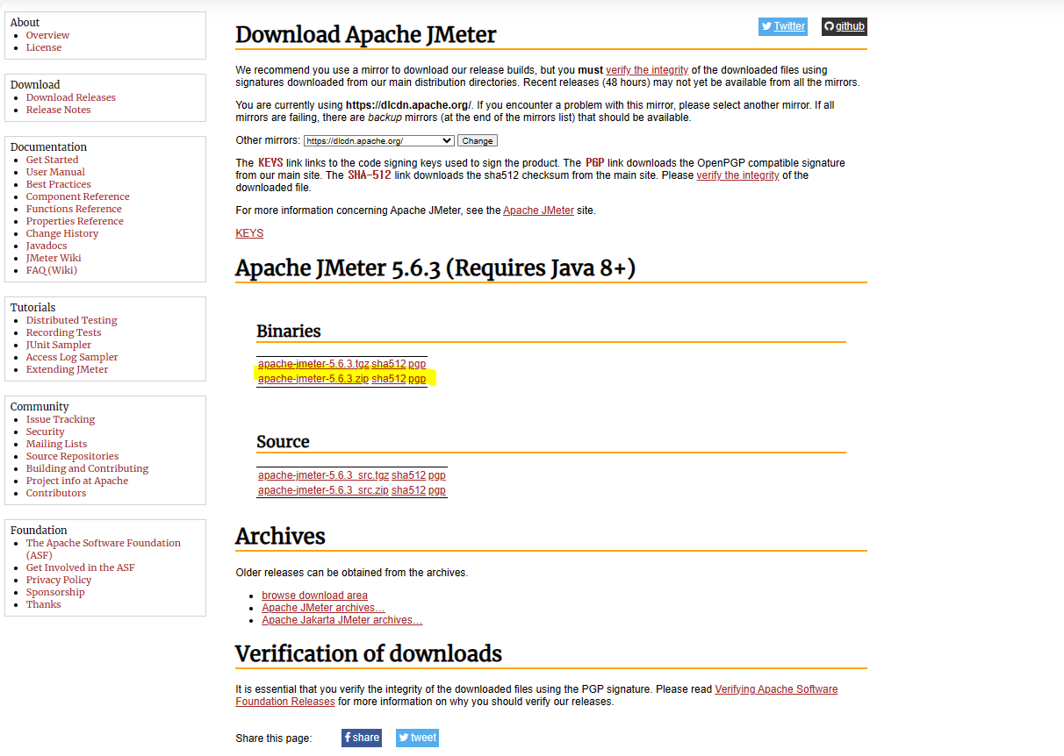
Task: Open the License sidebar link
Action: pos(44,47)
